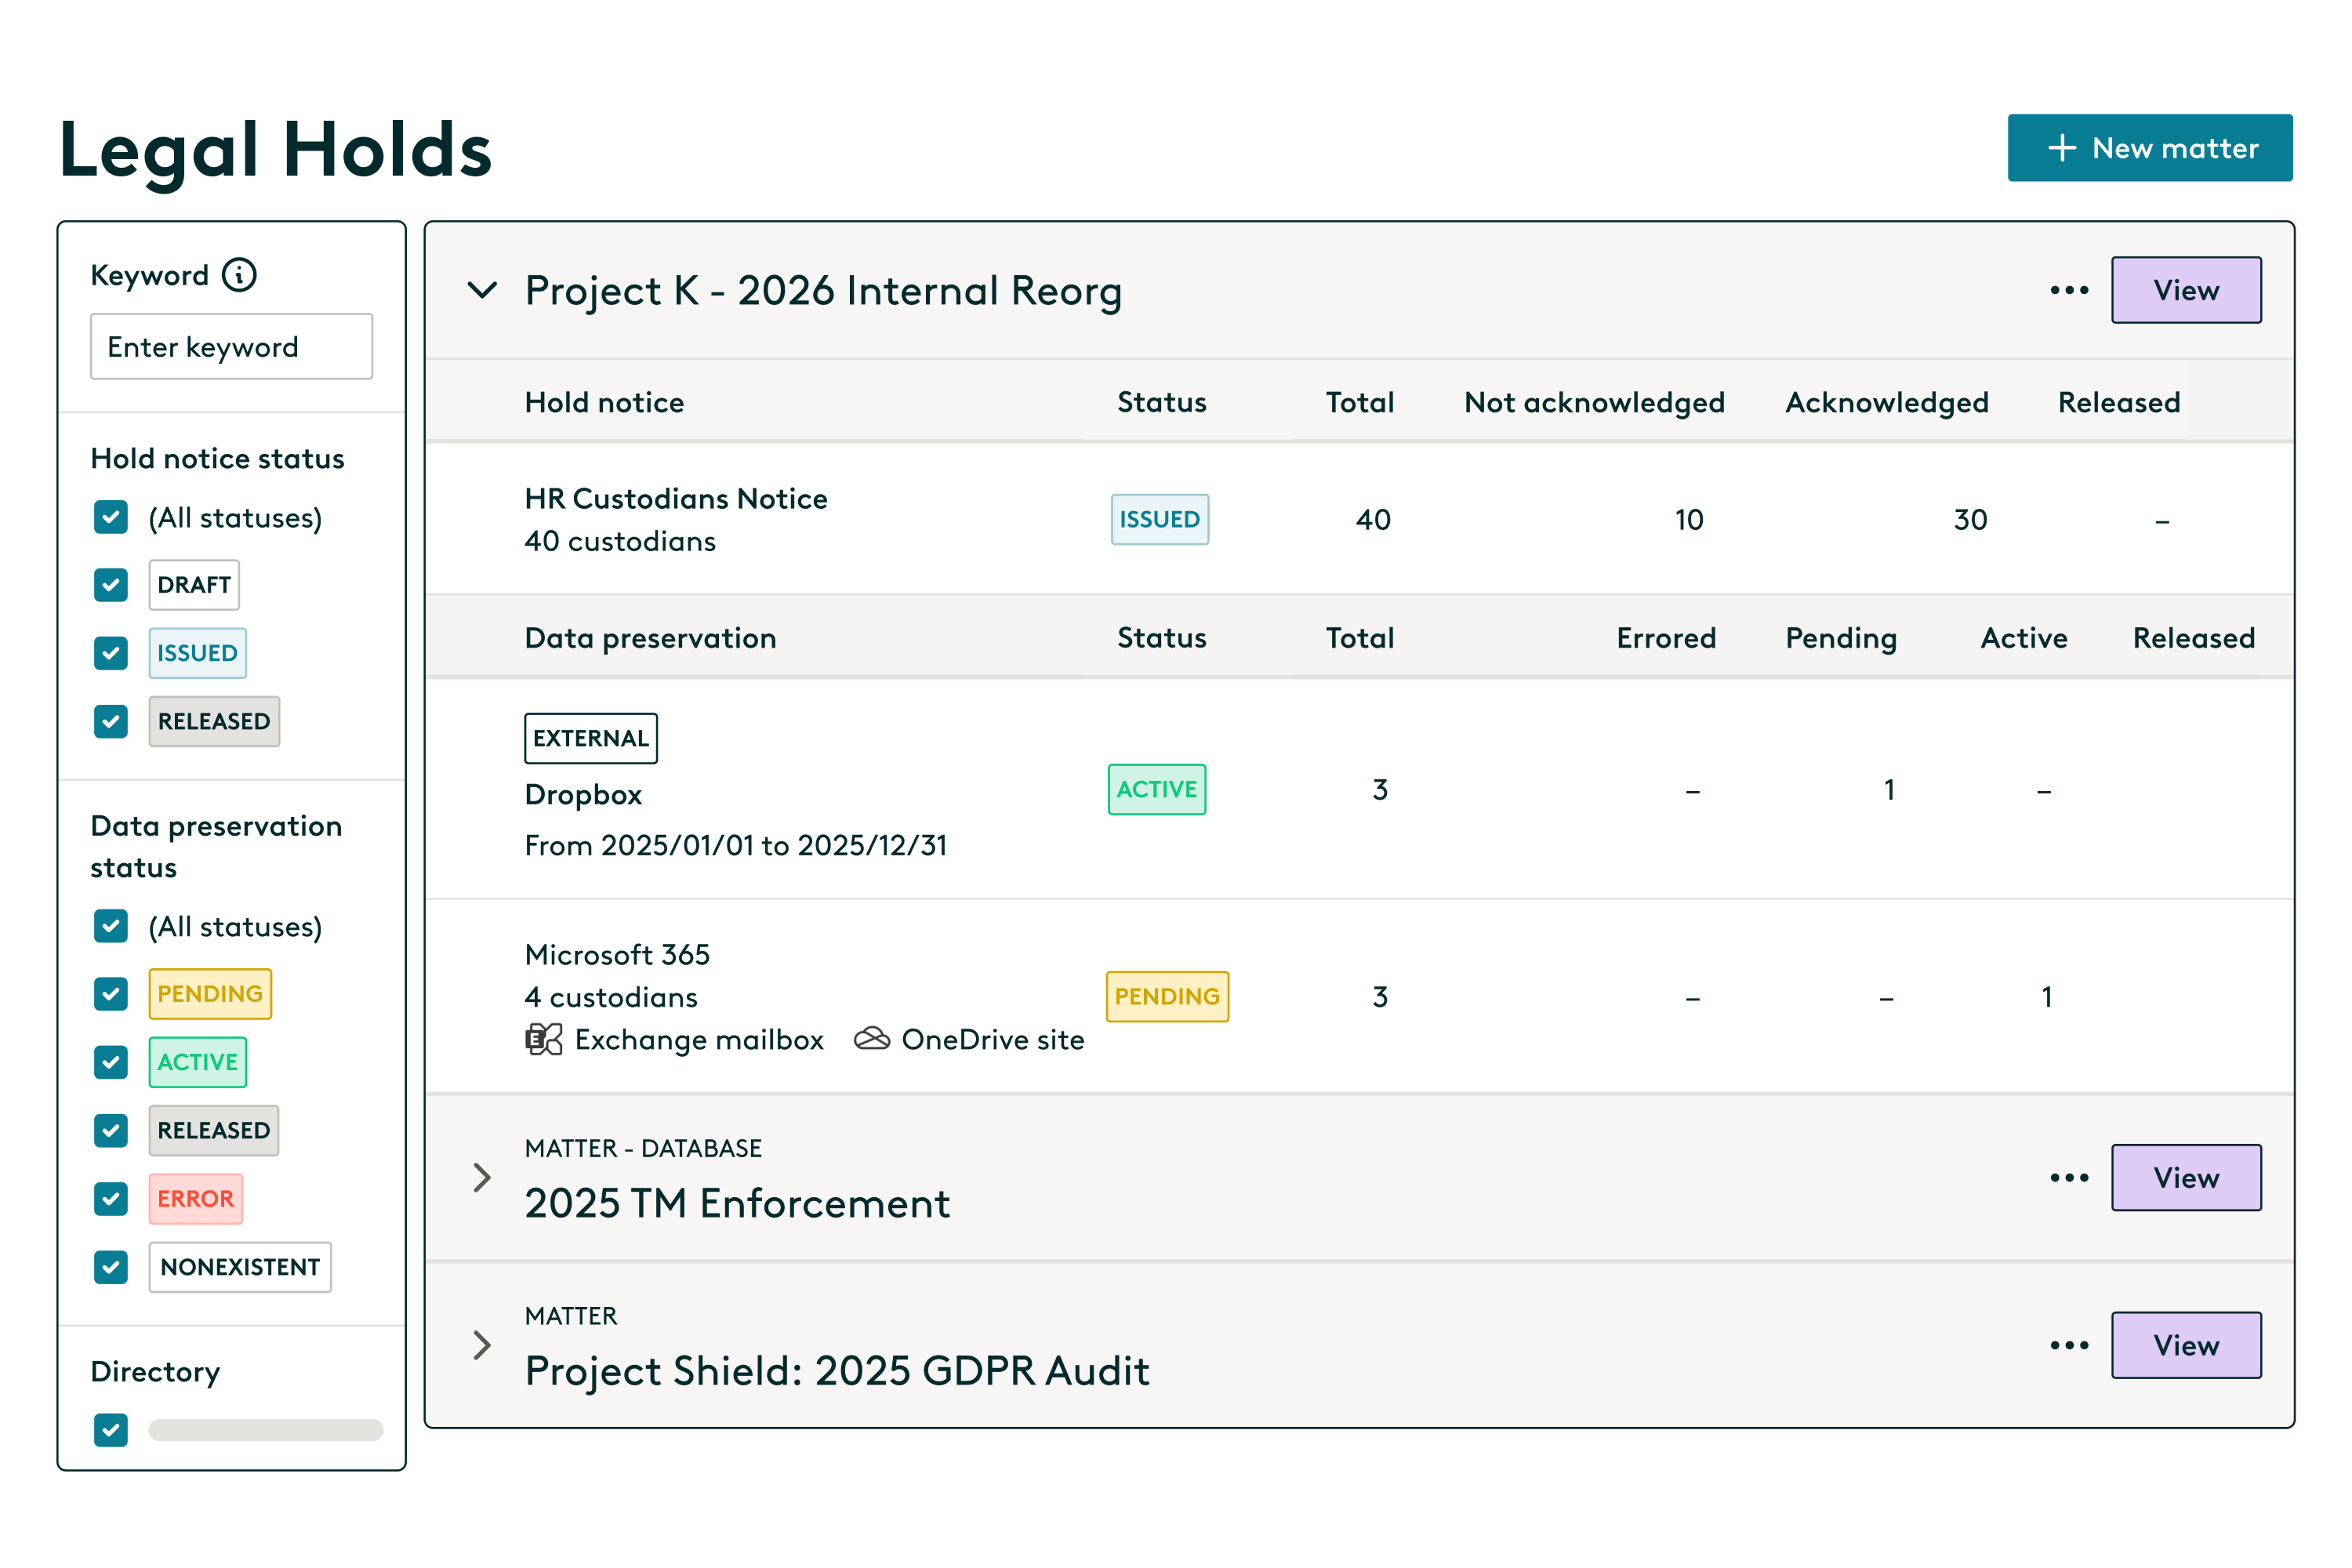Screen dimensions: 2352x1568
Task: Click the Exchange mailbox icon
Action: coord(544,1040)
